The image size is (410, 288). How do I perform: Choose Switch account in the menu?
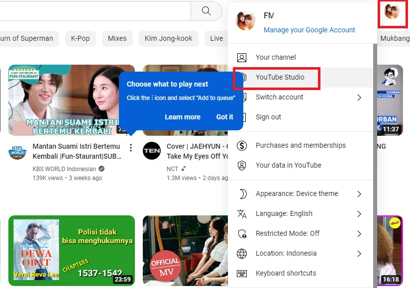coord(301,97)
